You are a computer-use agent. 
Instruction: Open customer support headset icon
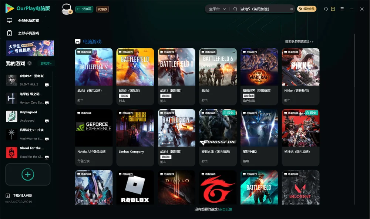[x=326, y=9]
